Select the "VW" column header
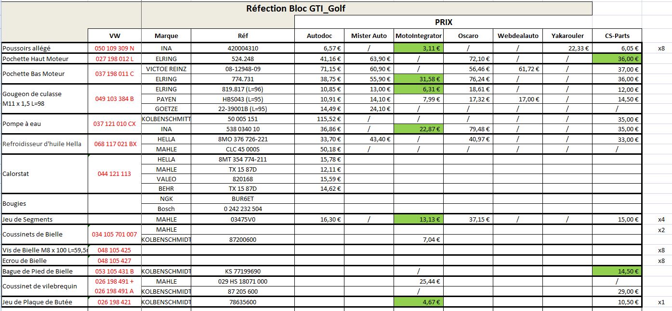Image resolution: width=672 pixels, height=311 pixels. pyautogui.click(x=115, y=36)
